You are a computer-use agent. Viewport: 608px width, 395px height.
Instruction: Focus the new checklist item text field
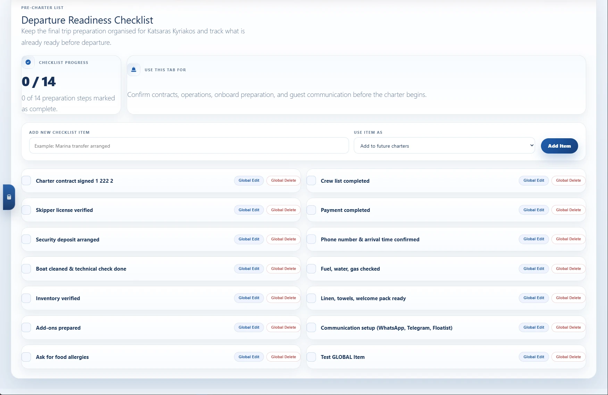pos(189,146)
